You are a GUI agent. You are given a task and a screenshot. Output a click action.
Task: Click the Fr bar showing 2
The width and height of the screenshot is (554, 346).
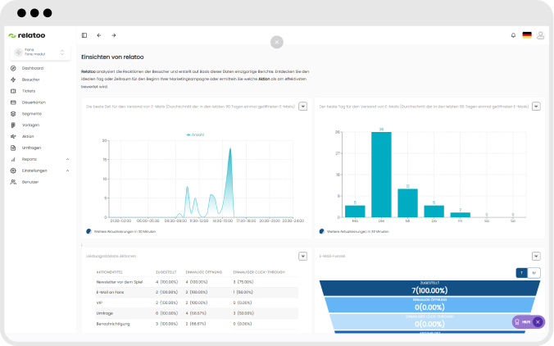tap(460, 215)
